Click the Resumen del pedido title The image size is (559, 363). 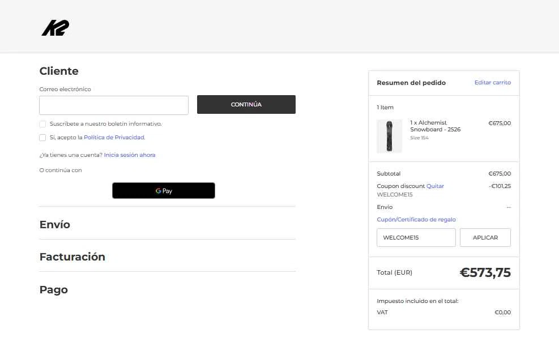pyautogui.click(x=411, y=83)
